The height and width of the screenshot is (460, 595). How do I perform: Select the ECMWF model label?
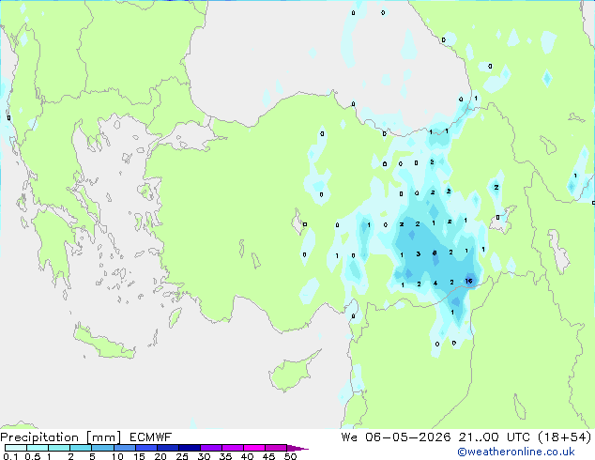click(x=150, y=437)
